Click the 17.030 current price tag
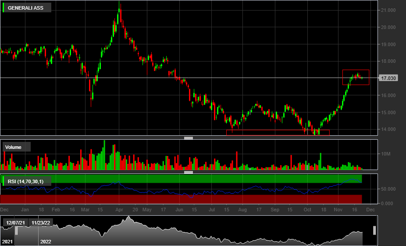 point(388,78)
